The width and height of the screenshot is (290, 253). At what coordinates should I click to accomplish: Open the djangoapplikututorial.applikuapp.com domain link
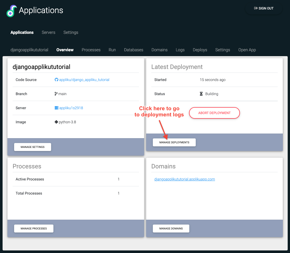[185, 179]
